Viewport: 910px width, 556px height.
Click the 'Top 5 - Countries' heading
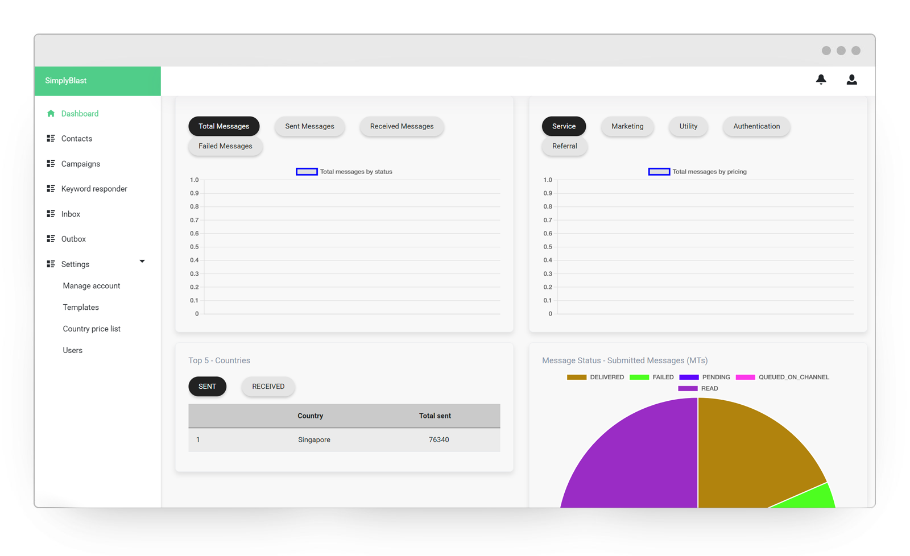click(220, 361)
